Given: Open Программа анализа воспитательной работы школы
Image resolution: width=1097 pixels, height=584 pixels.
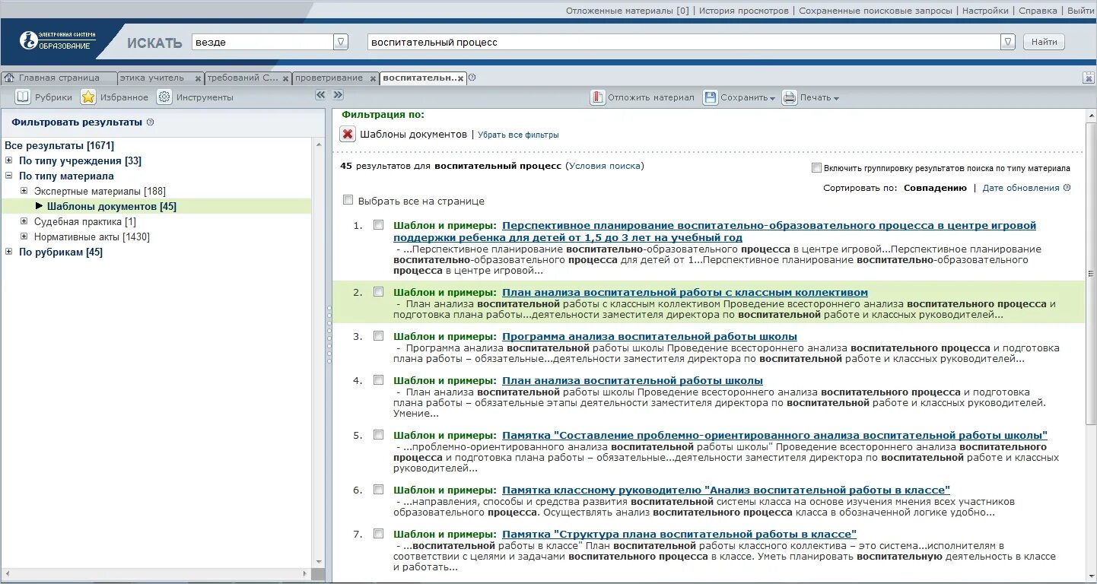Looking at the screenshot, I should point(650,336).
